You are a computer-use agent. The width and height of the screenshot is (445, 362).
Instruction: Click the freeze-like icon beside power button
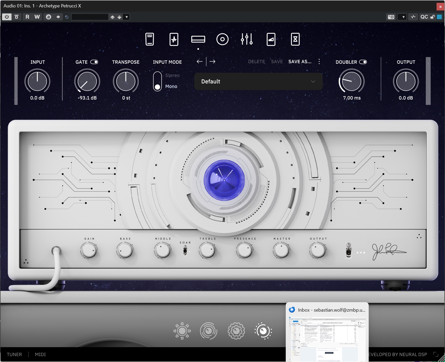16,17
